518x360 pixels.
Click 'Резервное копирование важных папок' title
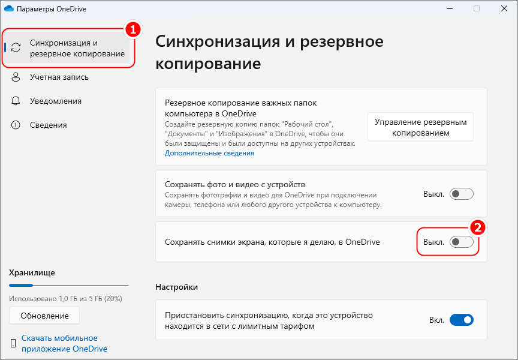tap(241, 108)
